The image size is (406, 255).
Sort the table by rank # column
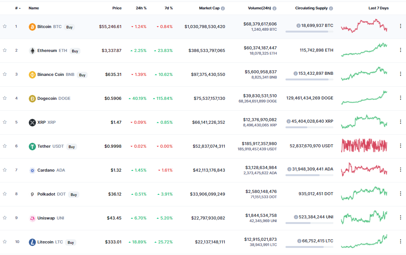18,8
